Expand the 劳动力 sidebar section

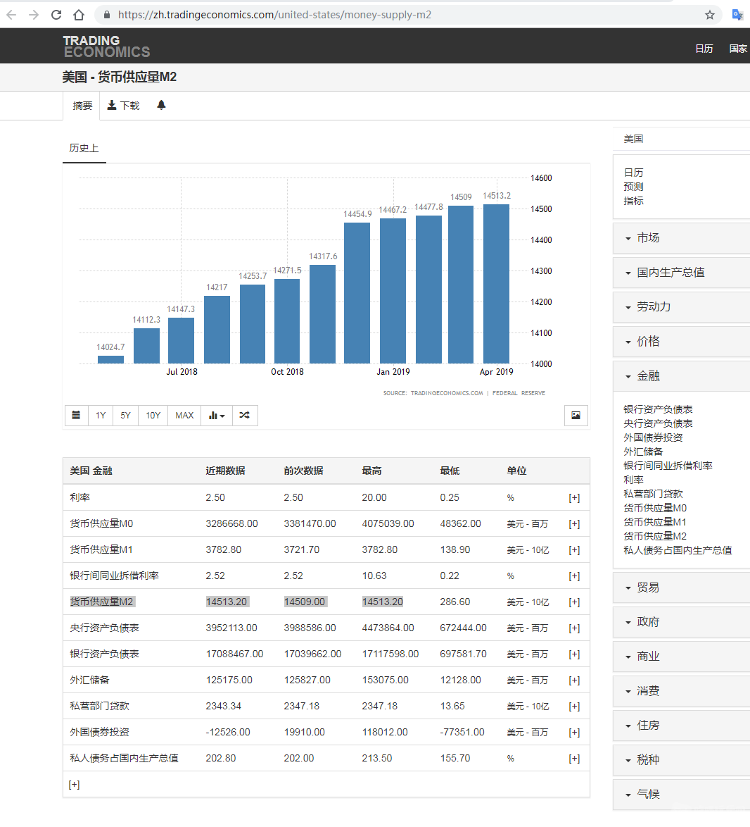tap(682, 307)
